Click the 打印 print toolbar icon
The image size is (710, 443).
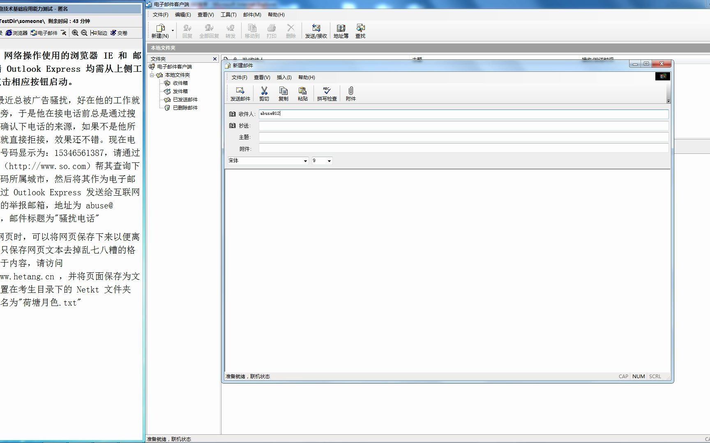(271, 31)
